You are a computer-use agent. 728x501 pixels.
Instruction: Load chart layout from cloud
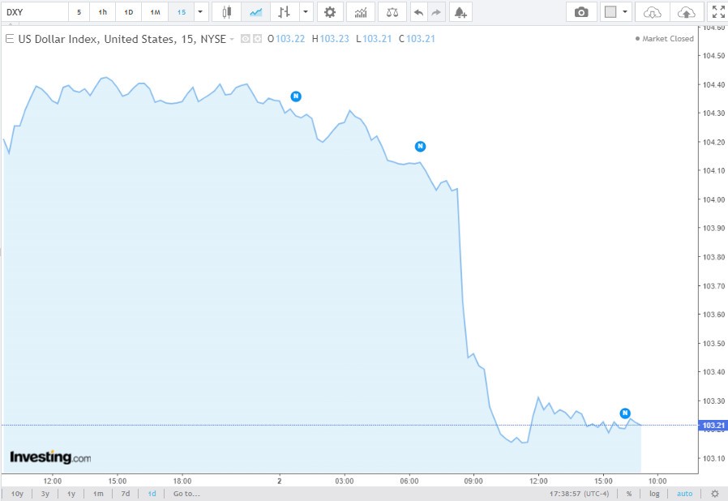tap(653, 12)
